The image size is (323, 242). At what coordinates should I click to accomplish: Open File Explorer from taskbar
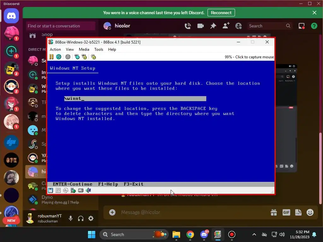coord(176,234)
